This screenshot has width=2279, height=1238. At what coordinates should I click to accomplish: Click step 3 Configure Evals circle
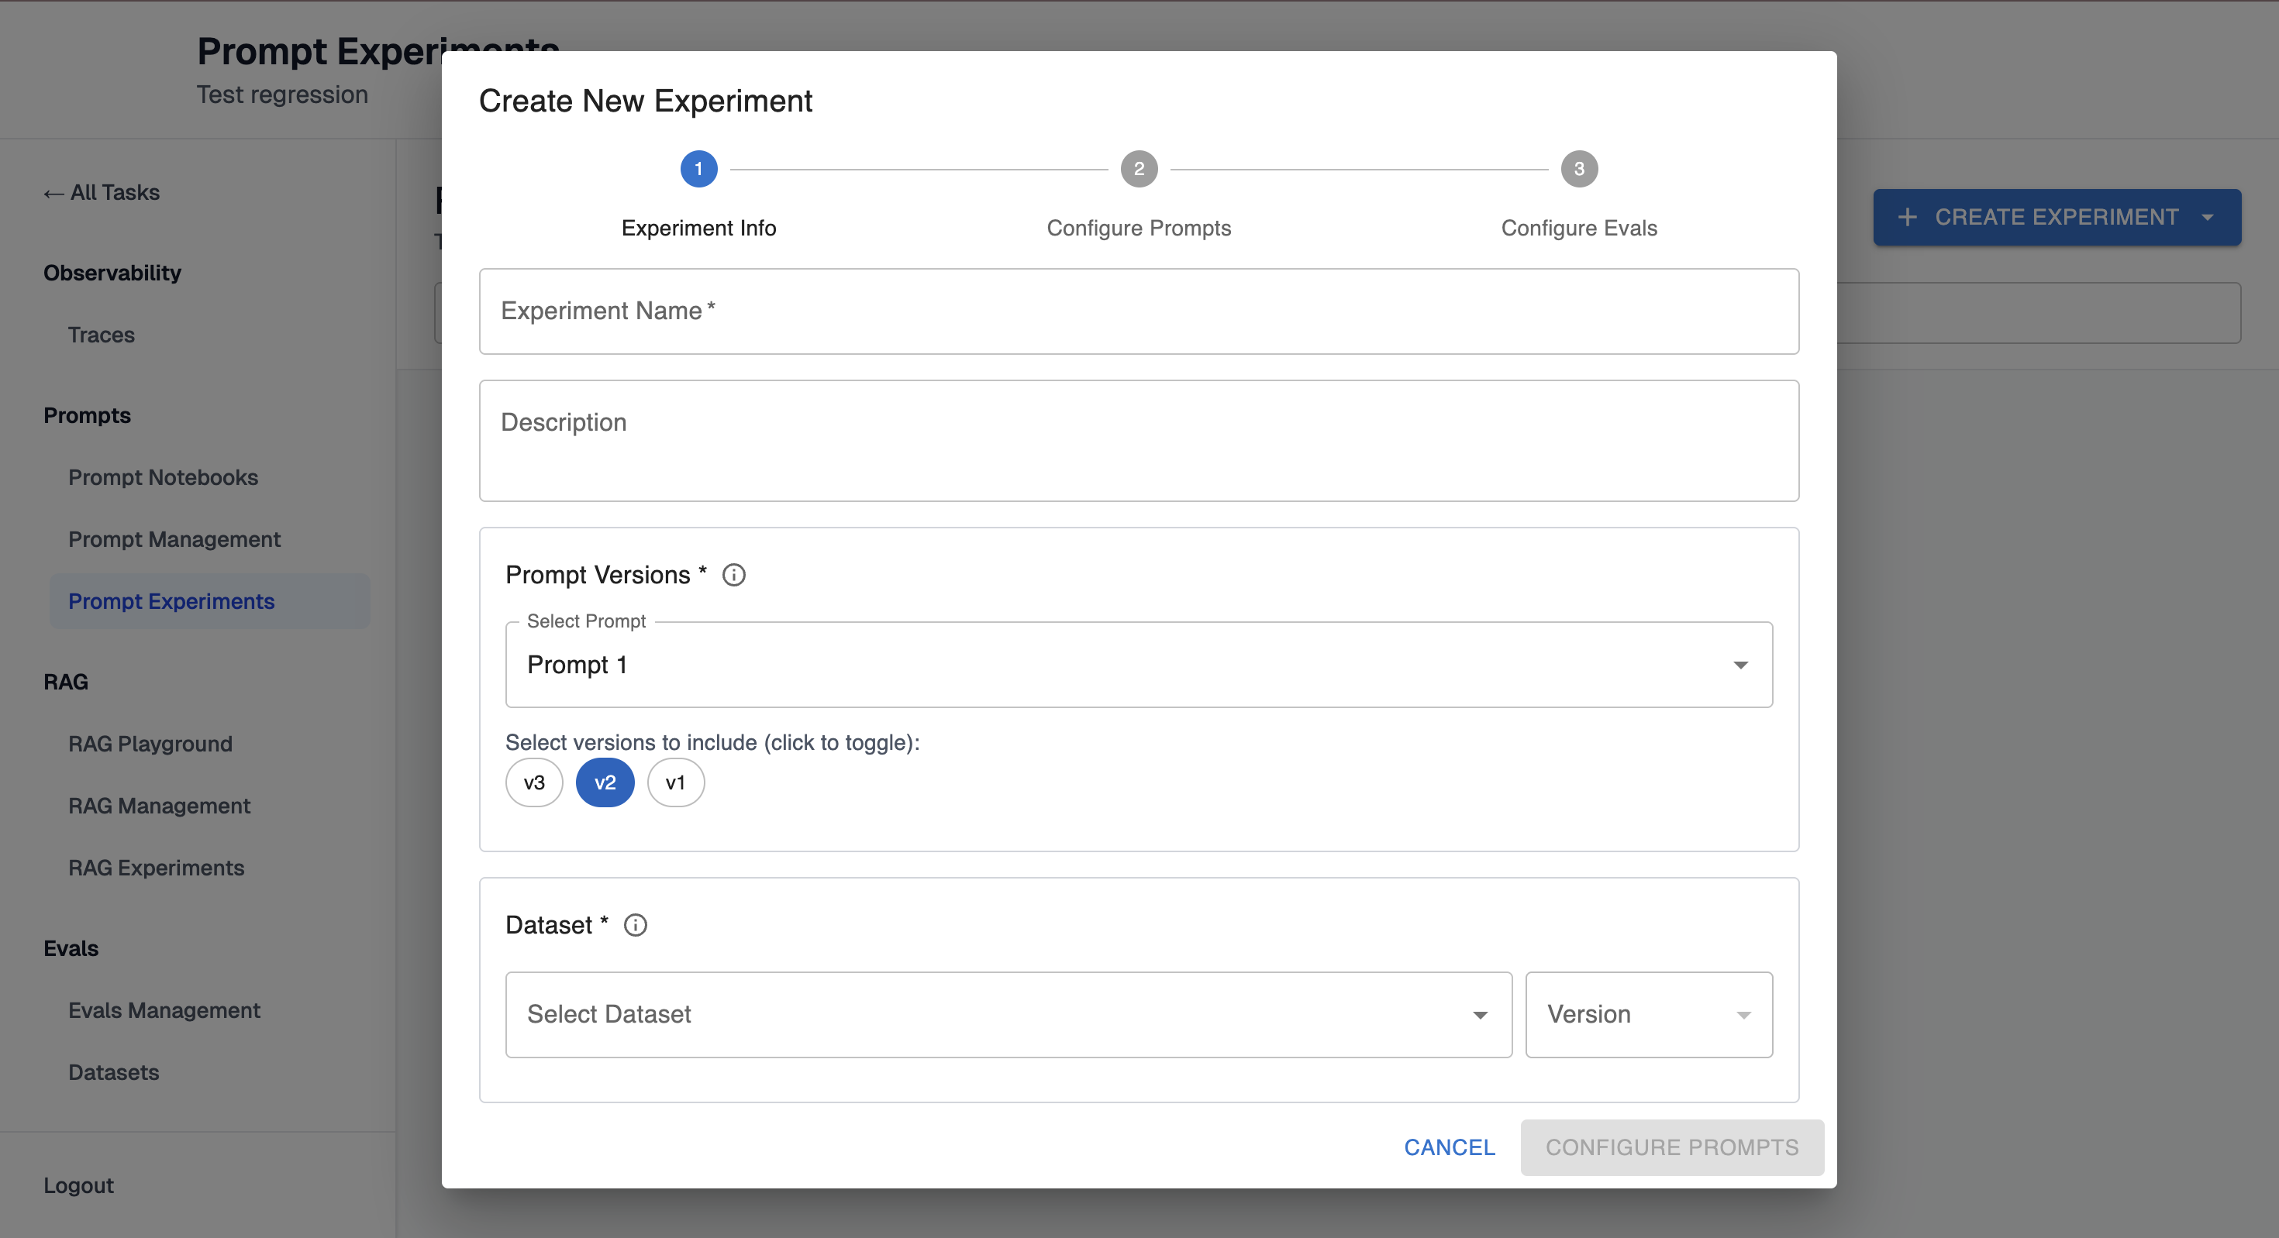coord(1578,169)
